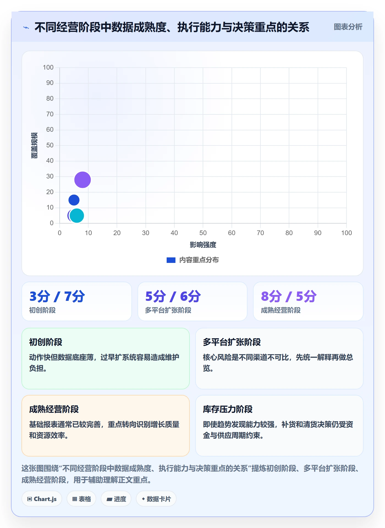385x528 pixels.
Task: Select the purple bubble in the chart
Action: coord(82,180)
